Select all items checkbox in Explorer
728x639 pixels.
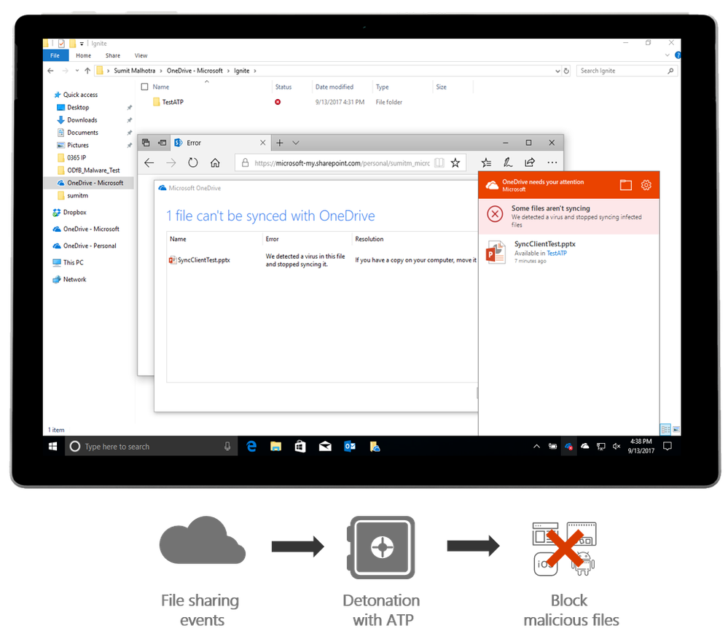tap(144, 87)
